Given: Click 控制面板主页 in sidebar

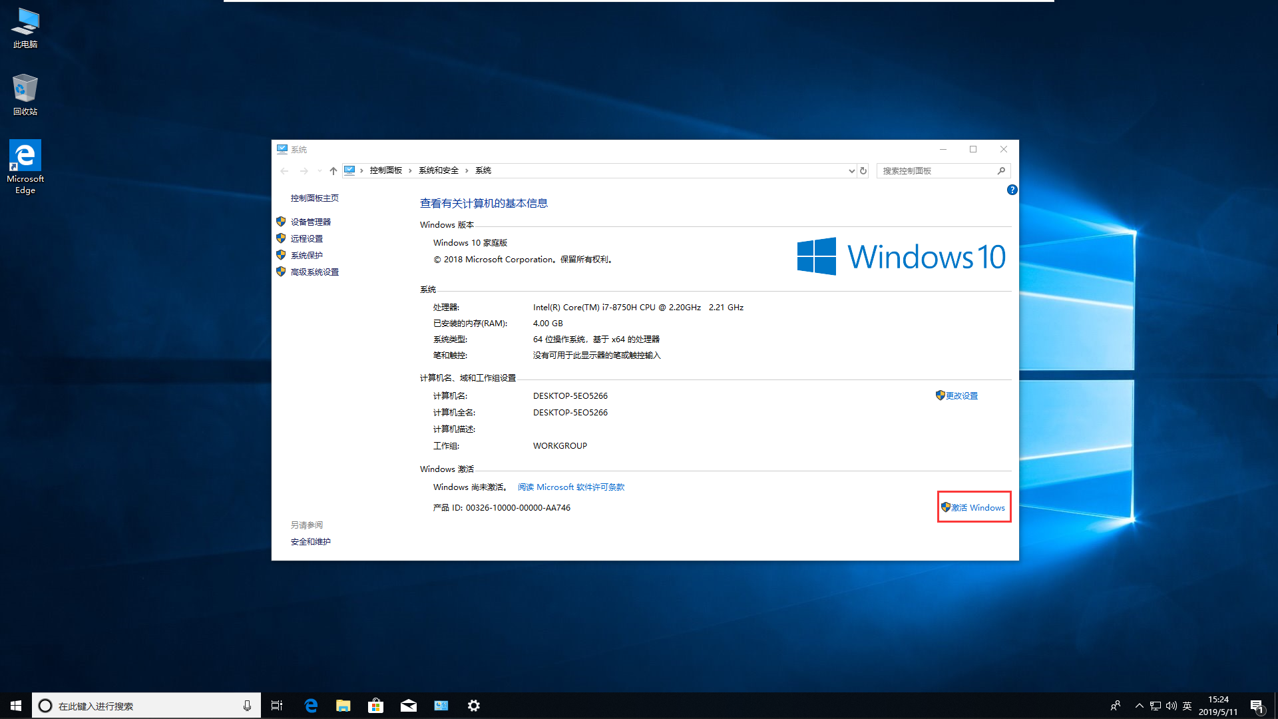Looking at the screenshot, I should pos(314,198).
